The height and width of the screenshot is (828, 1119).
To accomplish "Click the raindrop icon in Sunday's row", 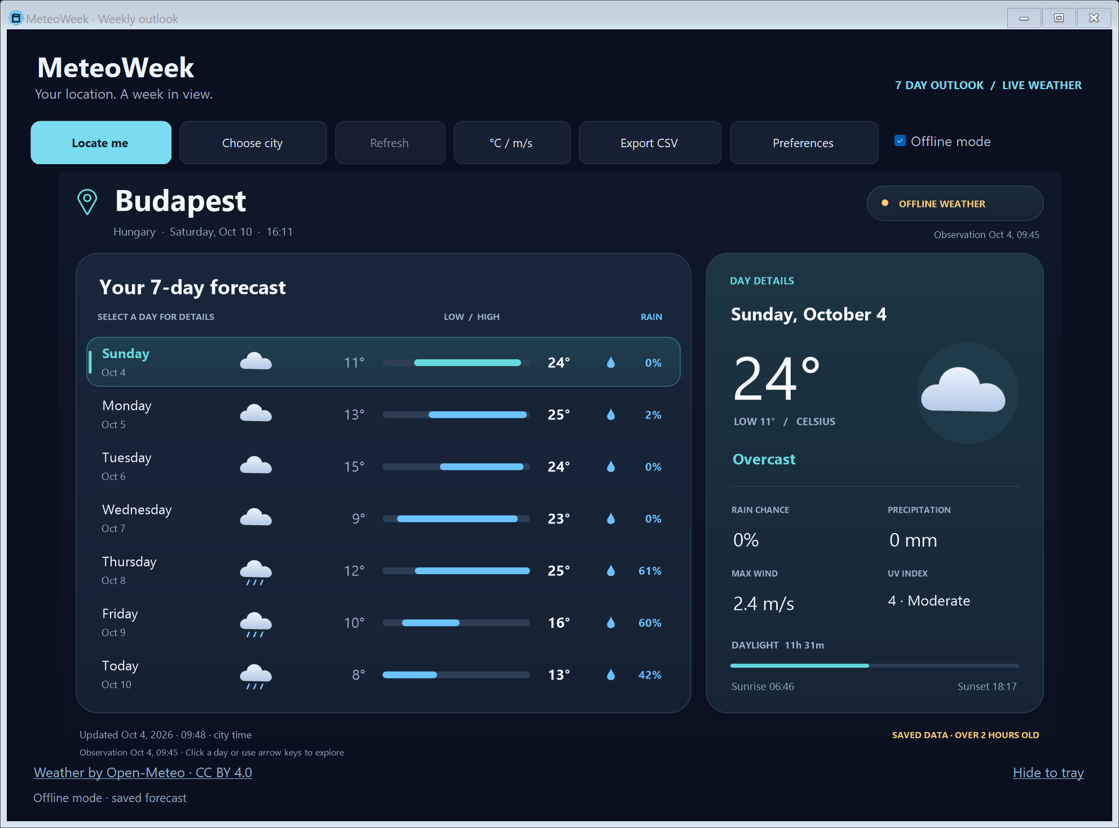I will pos(611,362).
